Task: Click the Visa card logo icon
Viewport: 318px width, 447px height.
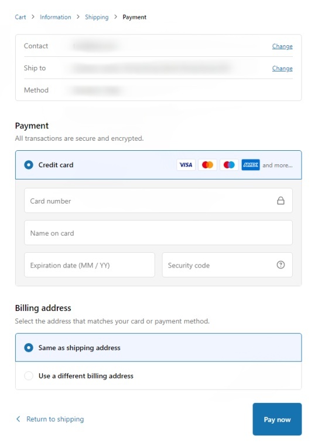Action: click(x=186, y=165)
